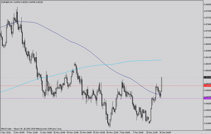This screenshot has width=211, height=134.
Task: Click the 0.87195 price axis label
Action: [208, 31]
